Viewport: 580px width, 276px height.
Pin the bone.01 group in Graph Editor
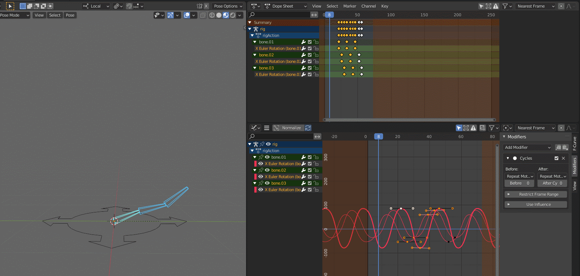(261, 157)
